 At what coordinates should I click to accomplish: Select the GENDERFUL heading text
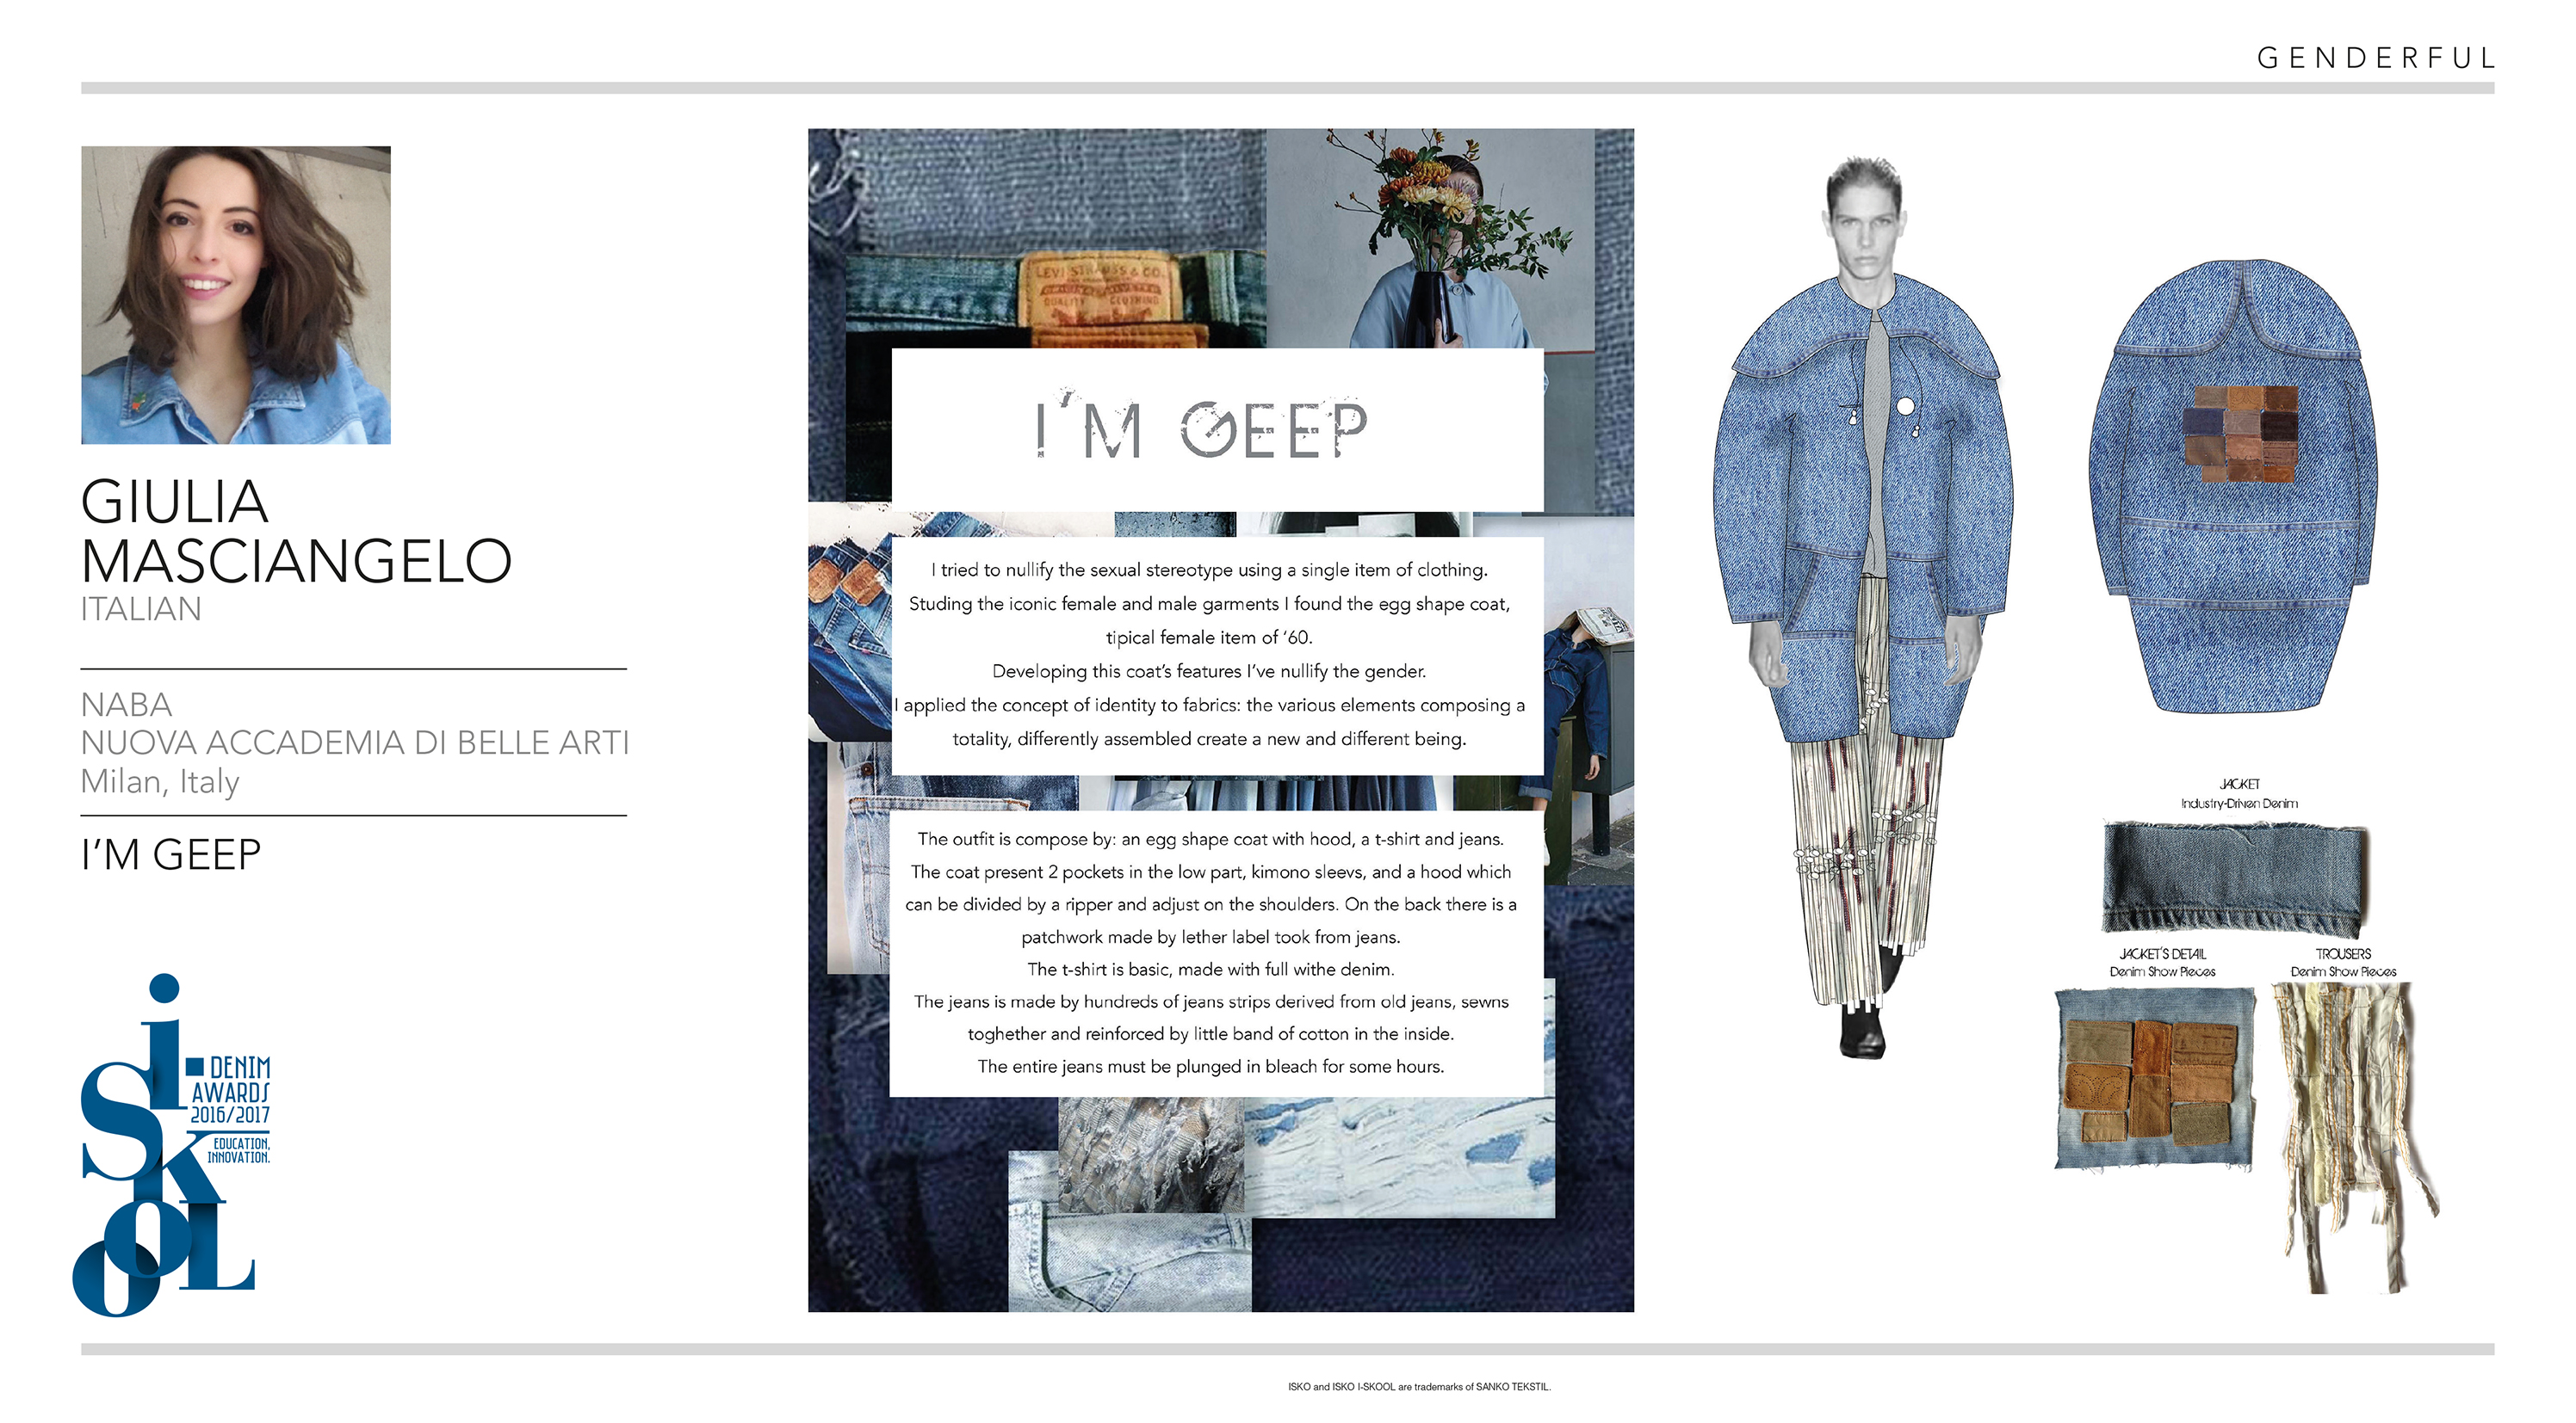click(2375, 58)
